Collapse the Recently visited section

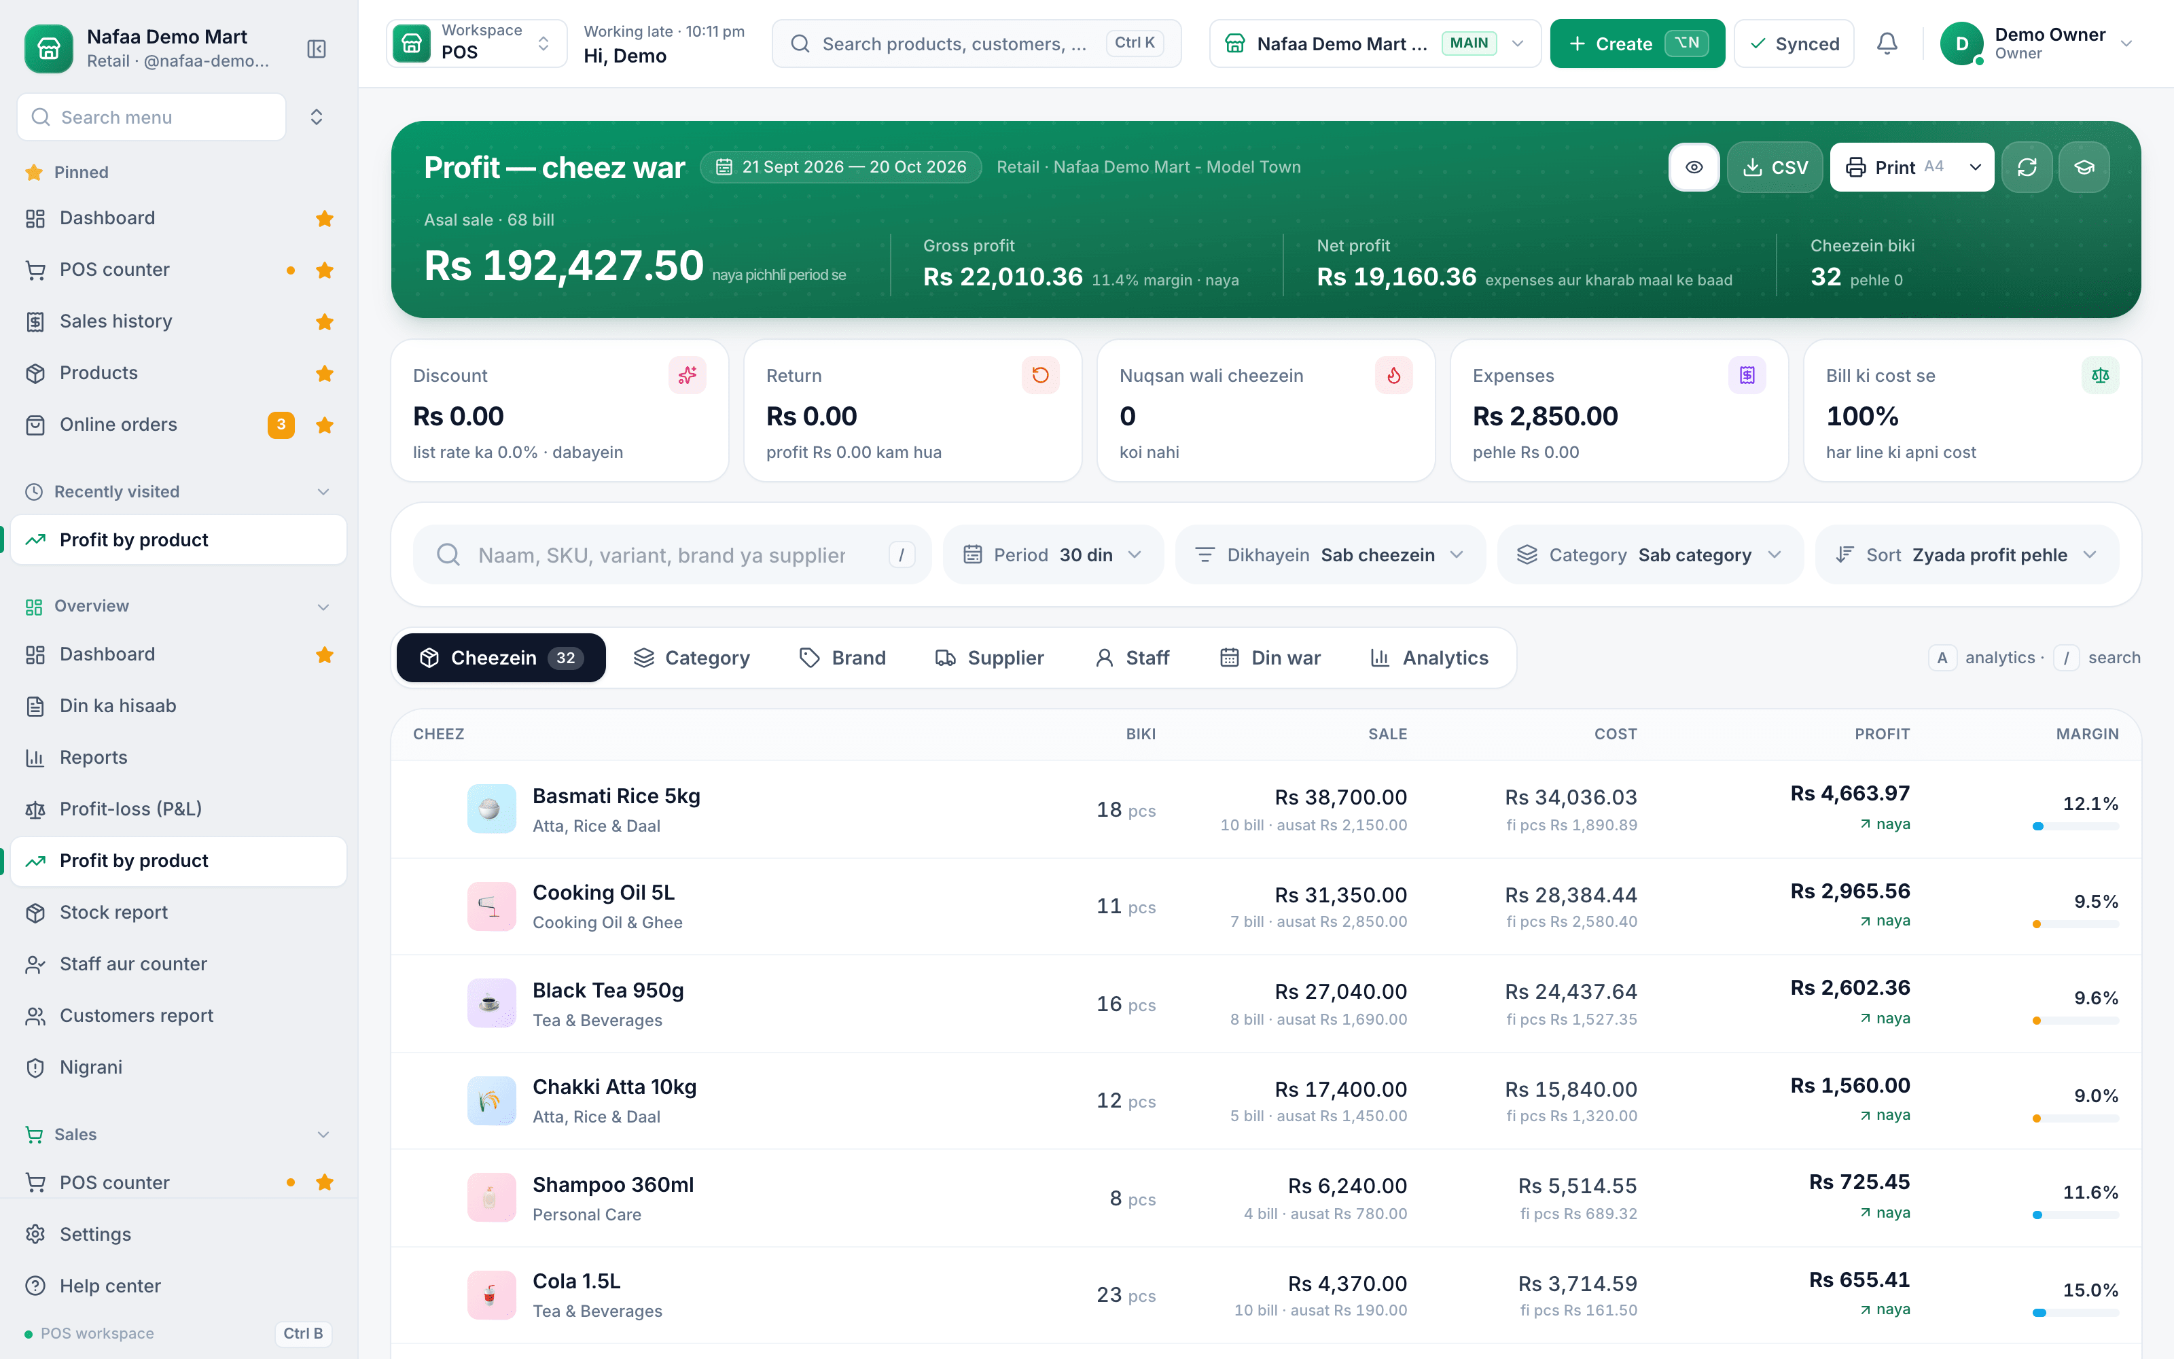point(323,492)
